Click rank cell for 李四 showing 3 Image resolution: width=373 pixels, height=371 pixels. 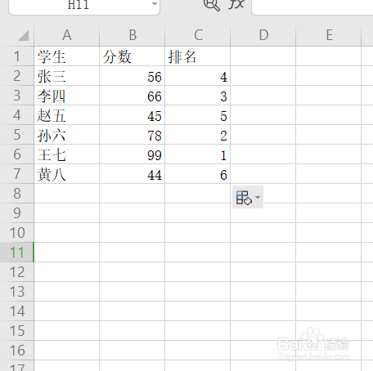[x=198, y=96]
